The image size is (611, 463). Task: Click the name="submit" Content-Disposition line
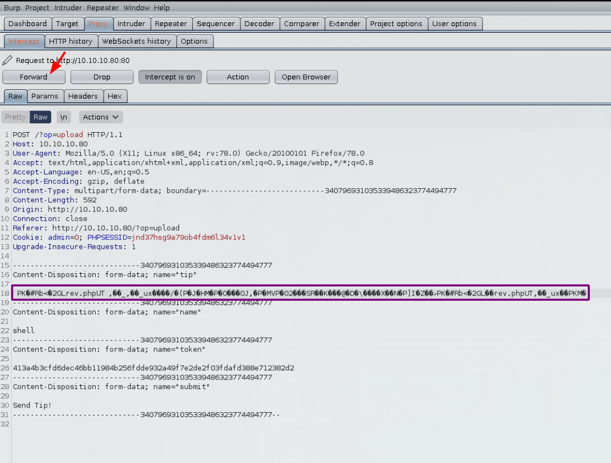(111, 387)
